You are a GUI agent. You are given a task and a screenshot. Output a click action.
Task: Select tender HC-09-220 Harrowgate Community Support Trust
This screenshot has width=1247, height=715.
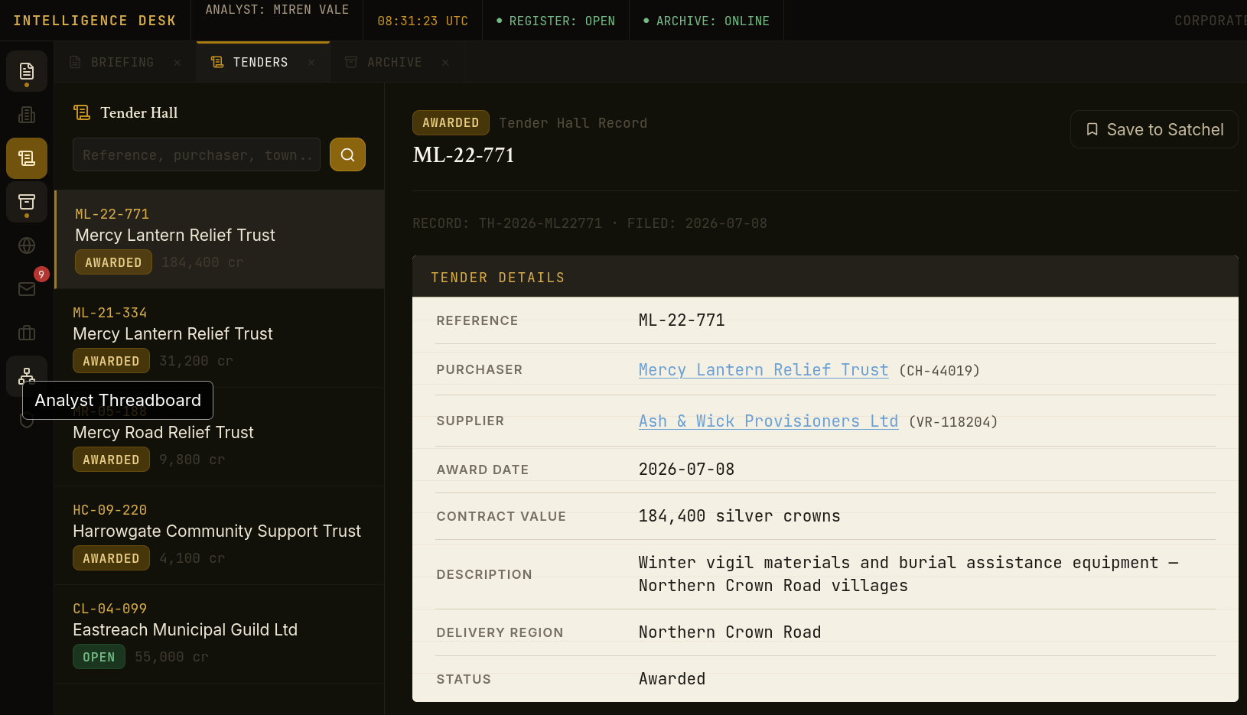[x=220, y=535]
